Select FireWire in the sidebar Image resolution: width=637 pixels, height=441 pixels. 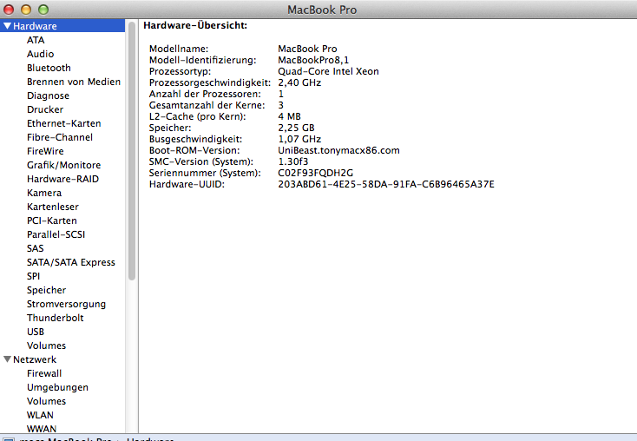45,151
